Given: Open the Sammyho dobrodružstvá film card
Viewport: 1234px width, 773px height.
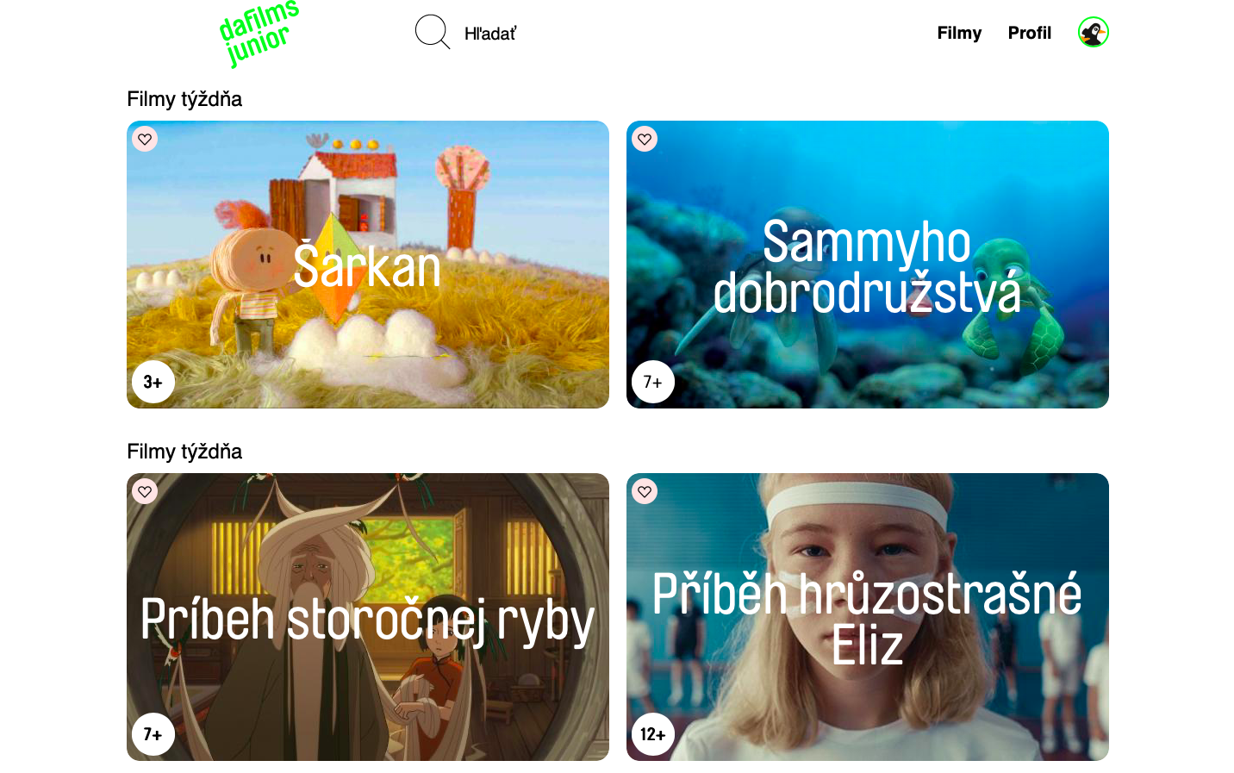Looking at the screenshot, I should coord(868,265).
